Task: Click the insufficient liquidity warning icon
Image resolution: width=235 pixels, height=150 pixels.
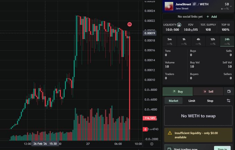Action: click(x=170, y=132)
